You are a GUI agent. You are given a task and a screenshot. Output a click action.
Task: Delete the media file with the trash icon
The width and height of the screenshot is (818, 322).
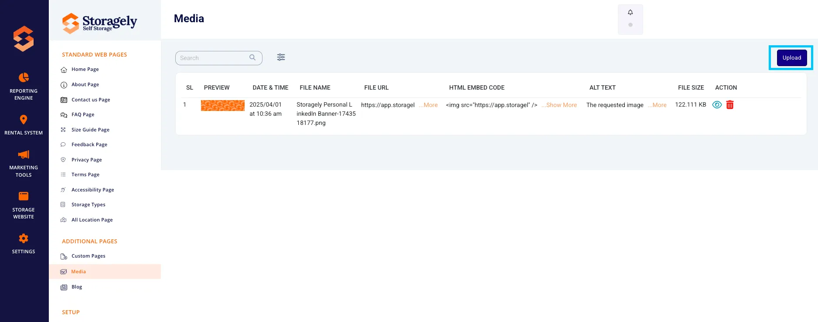(x=730, y=105)
